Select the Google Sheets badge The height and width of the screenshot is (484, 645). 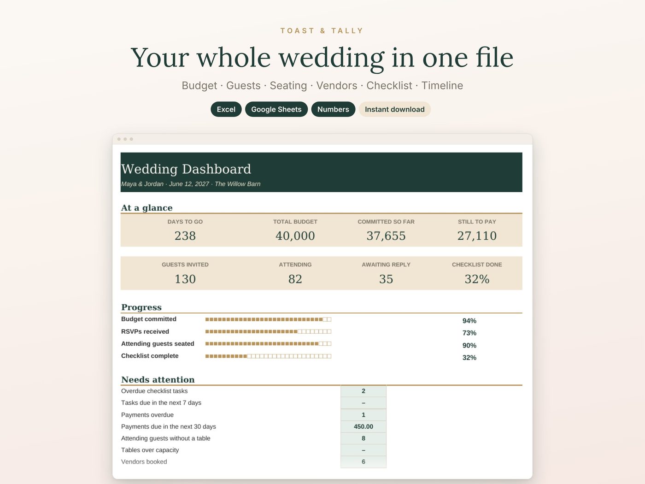276,109
